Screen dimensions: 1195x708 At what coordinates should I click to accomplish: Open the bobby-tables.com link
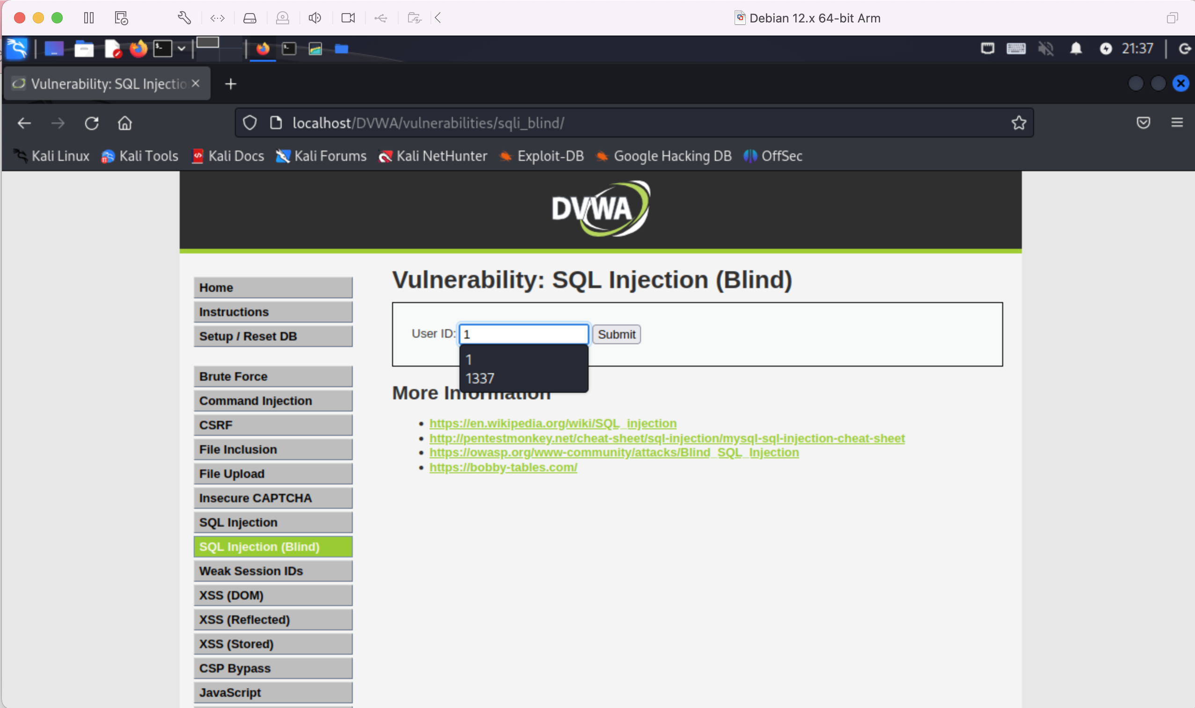(503, 468)
